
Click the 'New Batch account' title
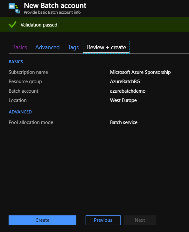55,6
